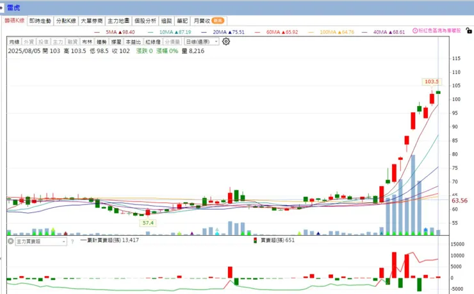This screenshot has width=474, height=294.
Task: Click the 高 103.5 high readout
Action: (75, 51)
